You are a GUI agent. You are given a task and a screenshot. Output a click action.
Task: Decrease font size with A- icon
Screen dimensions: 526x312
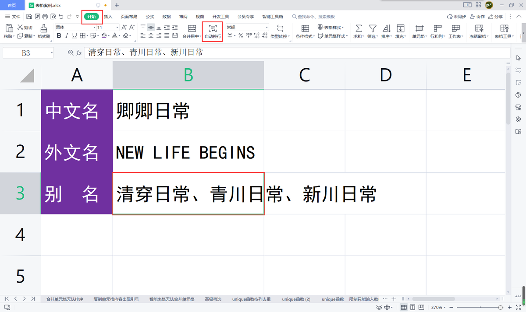pos(132,27)
